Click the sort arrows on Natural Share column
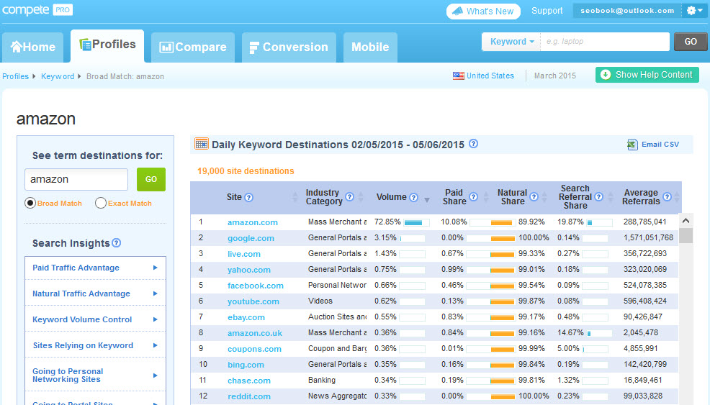Screen dimensions: 710x405 [x=544, y=197]
